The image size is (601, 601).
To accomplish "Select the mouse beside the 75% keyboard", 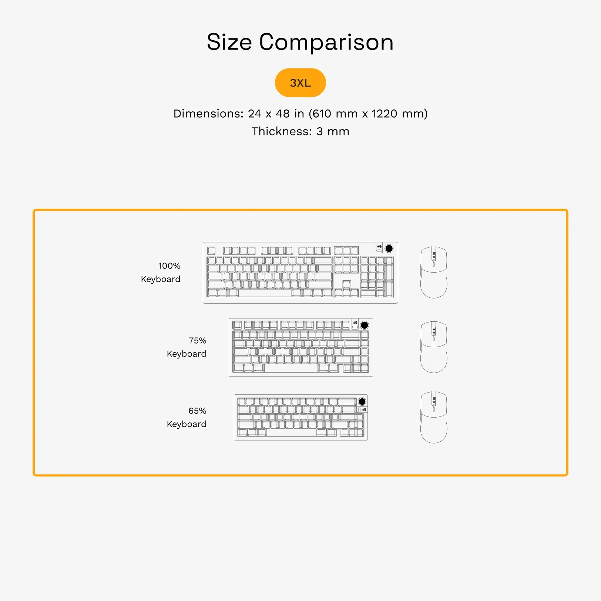I will 434,347.
